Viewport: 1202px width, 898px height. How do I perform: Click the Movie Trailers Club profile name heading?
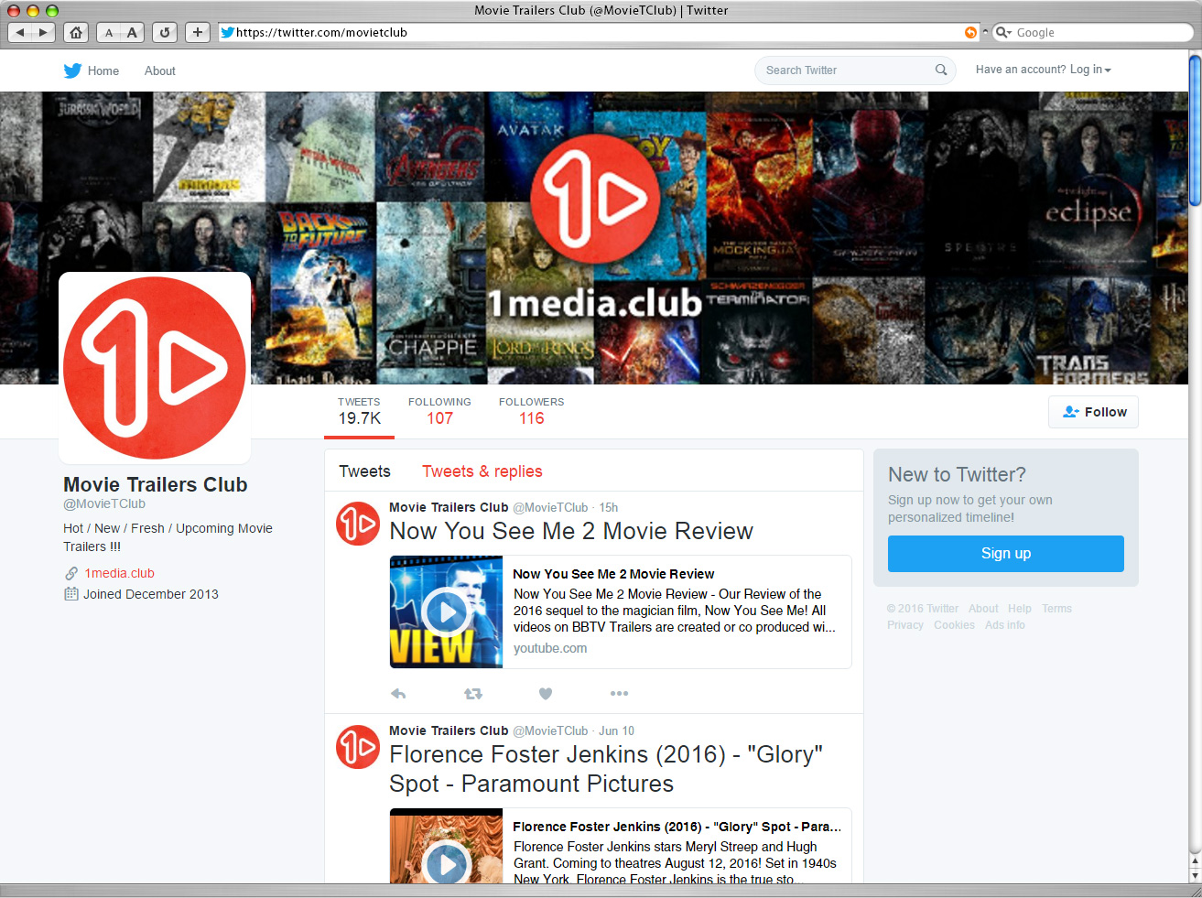click(x=156, y=484)
